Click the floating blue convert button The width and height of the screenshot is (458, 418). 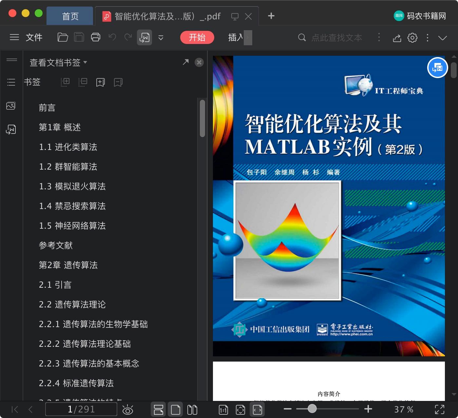[x=437, y=68]
